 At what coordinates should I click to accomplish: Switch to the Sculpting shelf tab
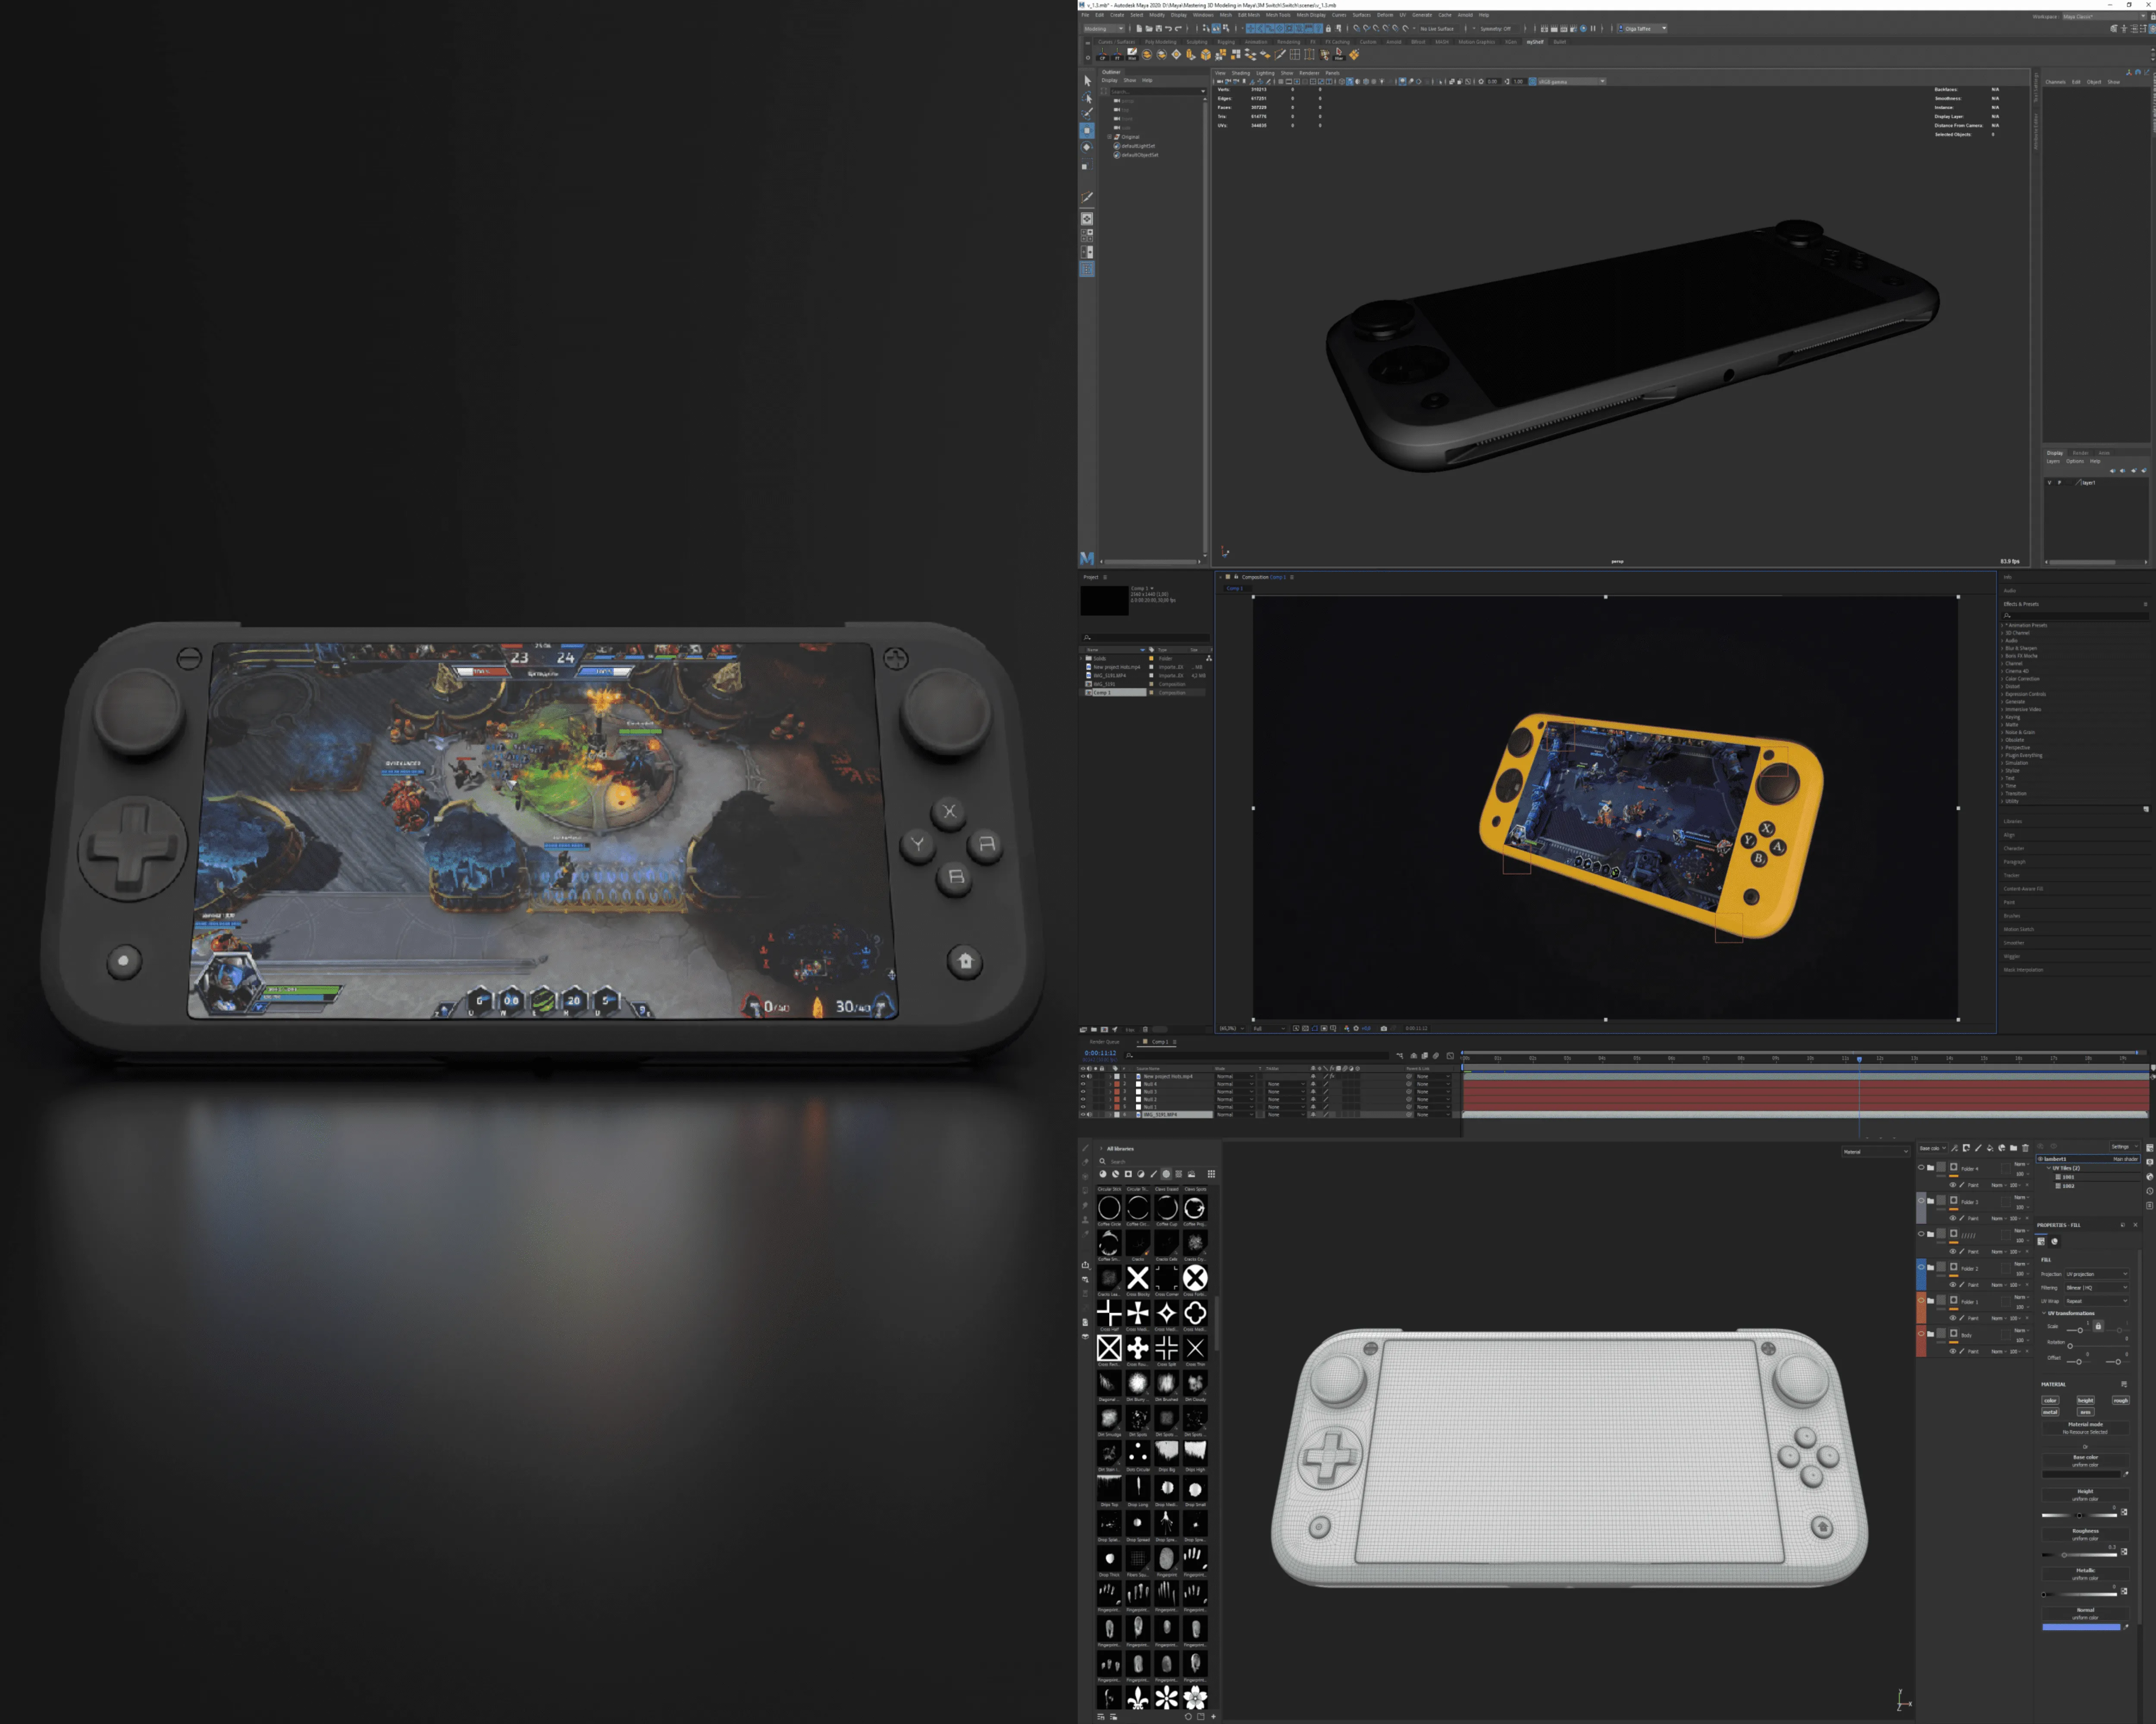[1196, 42]
